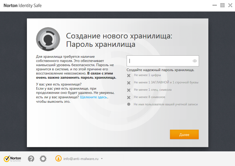Image resolution: width=235 pixels, height=166 pixels.
Task: Click the text Не менее 8 символов
Action: coord(149,97)
